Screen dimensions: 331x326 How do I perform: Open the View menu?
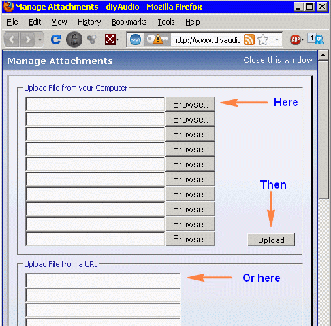(59, 22)
